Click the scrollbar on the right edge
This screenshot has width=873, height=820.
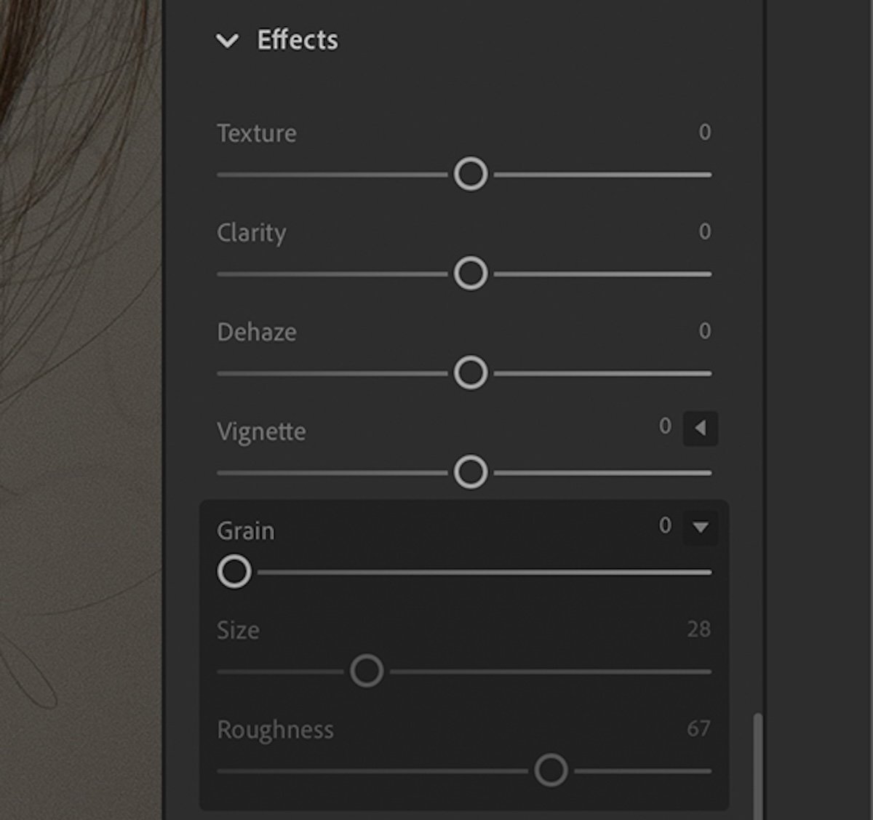(x=758, y=764)
